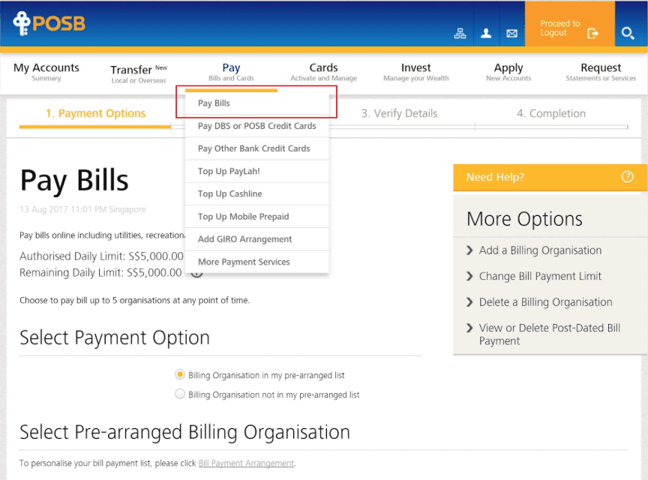Click the Pay Bills page heading
This screenshot has height=480, width=648.
[x=74, y=181]
